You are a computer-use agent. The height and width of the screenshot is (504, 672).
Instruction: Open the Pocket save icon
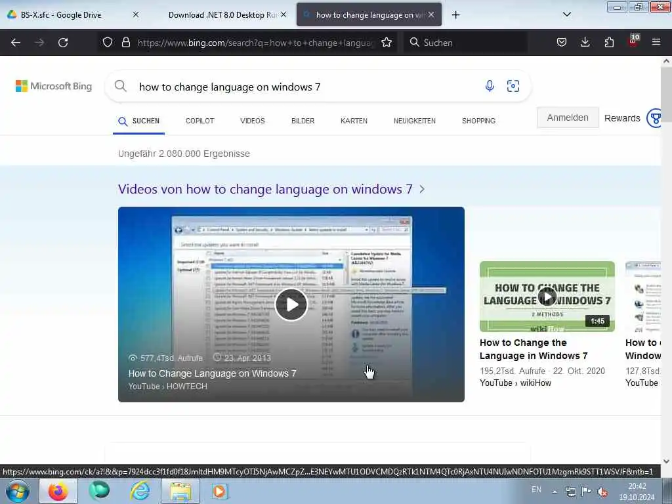pos(562,42)
